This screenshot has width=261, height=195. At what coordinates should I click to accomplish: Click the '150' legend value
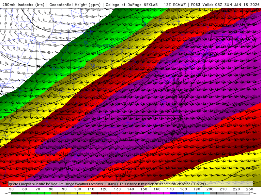(144, 189)
